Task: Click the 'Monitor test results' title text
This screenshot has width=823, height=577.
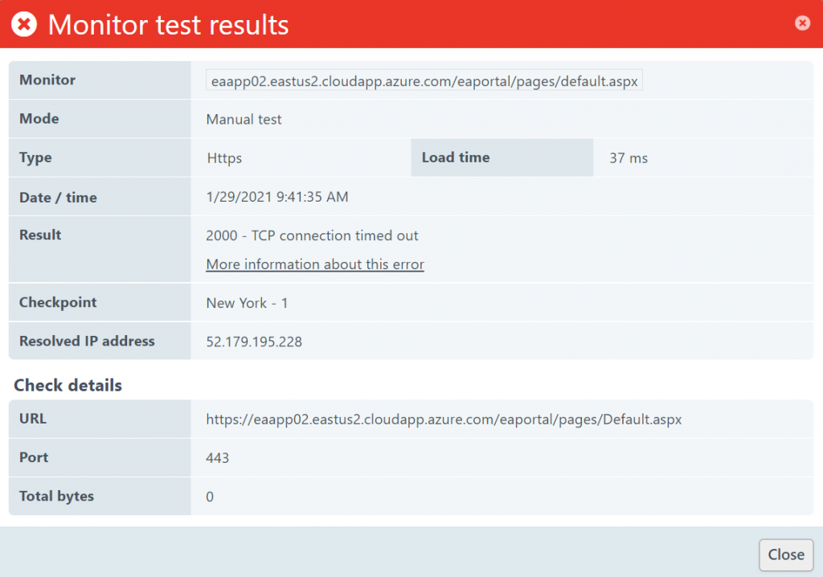Action: (x=168, y=25)
